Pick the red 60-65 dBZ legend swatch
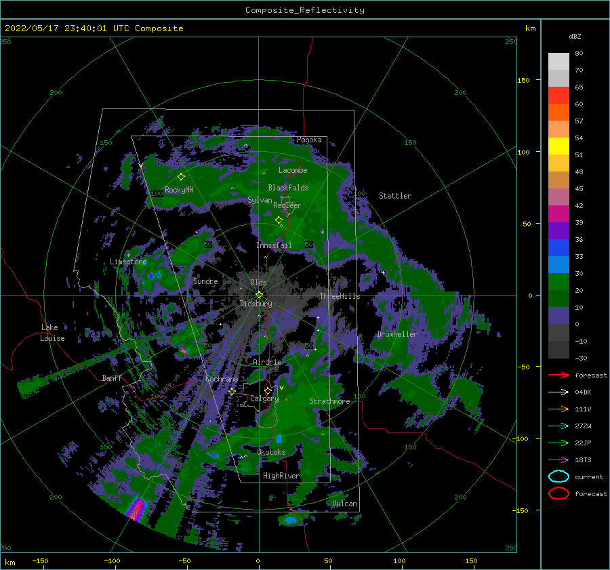 (558, 96)
